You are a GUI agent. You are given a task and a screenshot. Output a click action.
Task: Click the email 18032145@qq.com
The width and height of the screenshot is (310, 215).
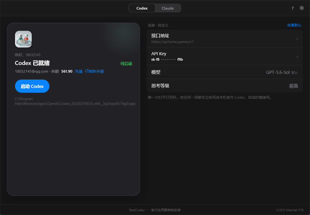tap(31, 71)
